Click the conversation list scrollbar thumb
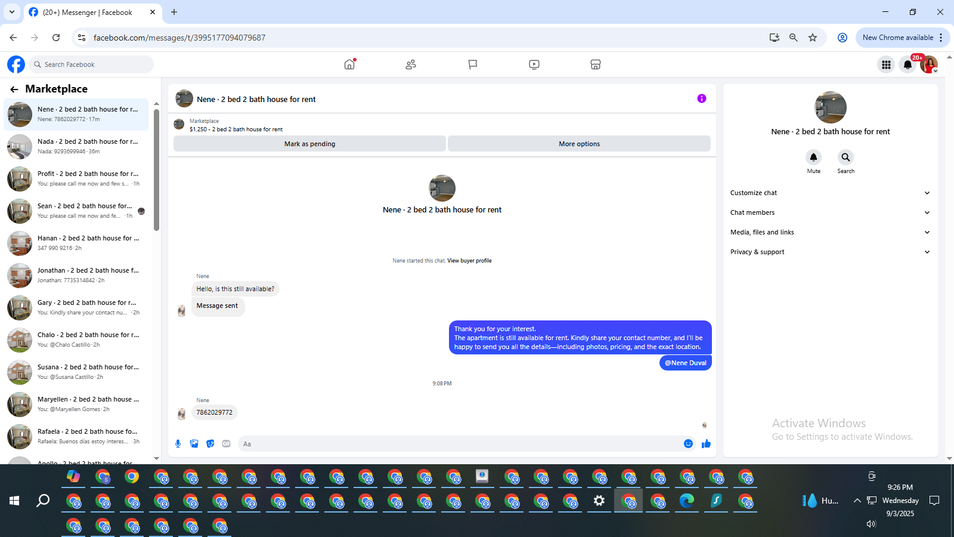Image resolution: width=954 pixels, height=537 pixels. 156,169
